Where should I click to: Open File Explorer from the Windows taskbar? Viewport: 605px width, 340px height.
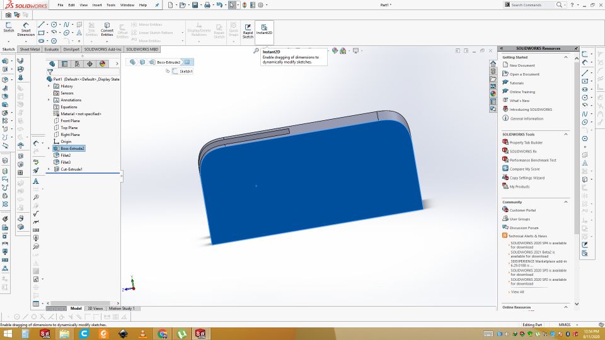(x=64, y=334)
